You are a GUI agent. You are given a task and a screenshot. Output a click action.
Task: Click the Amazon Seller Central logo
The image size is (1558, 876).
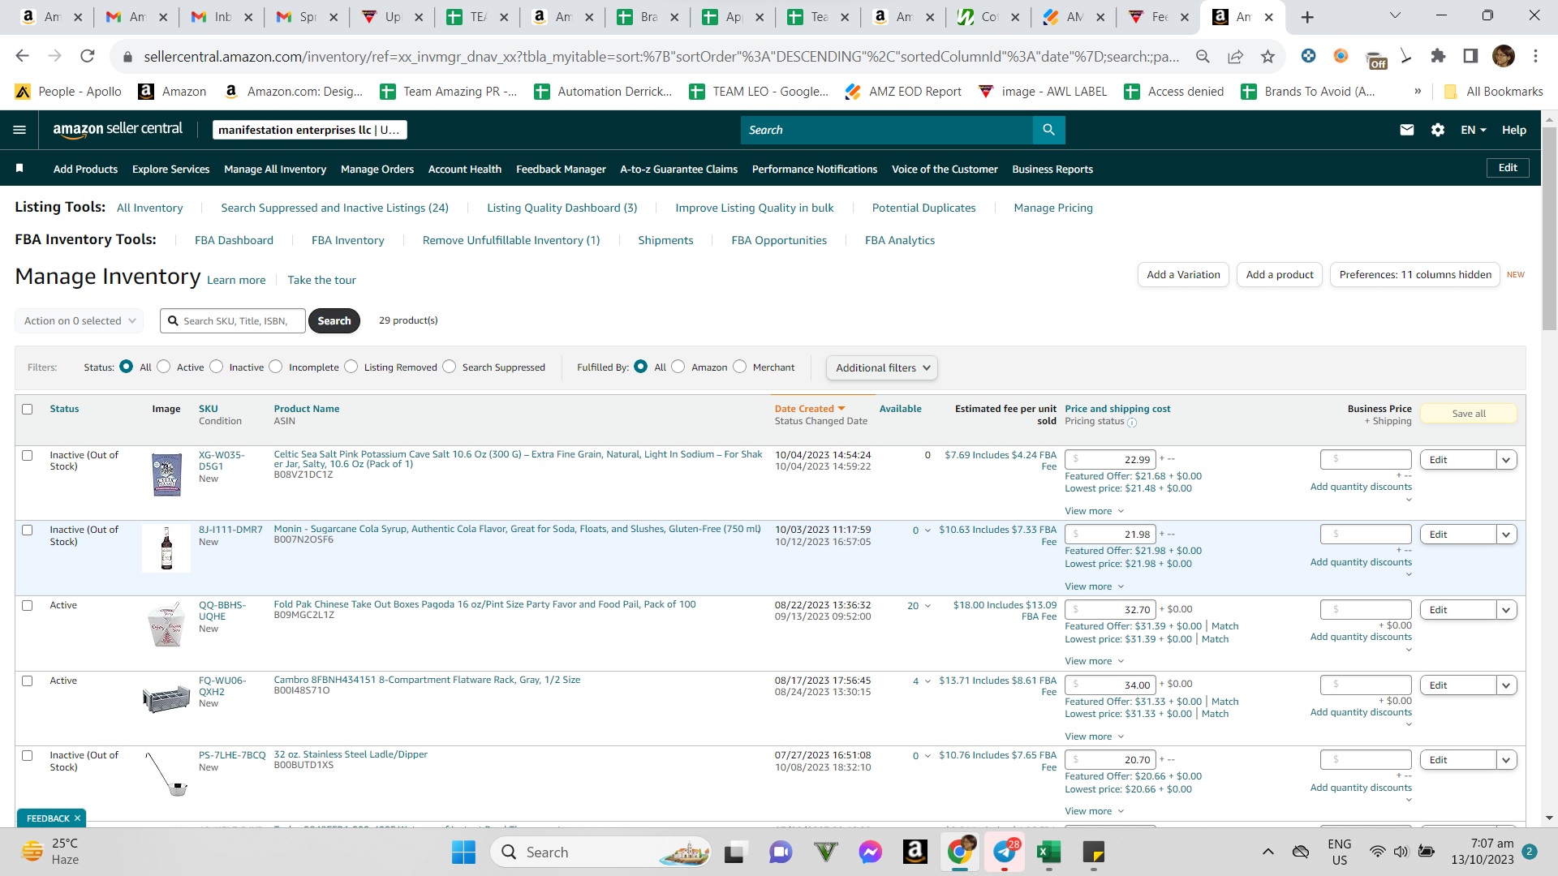118,129
